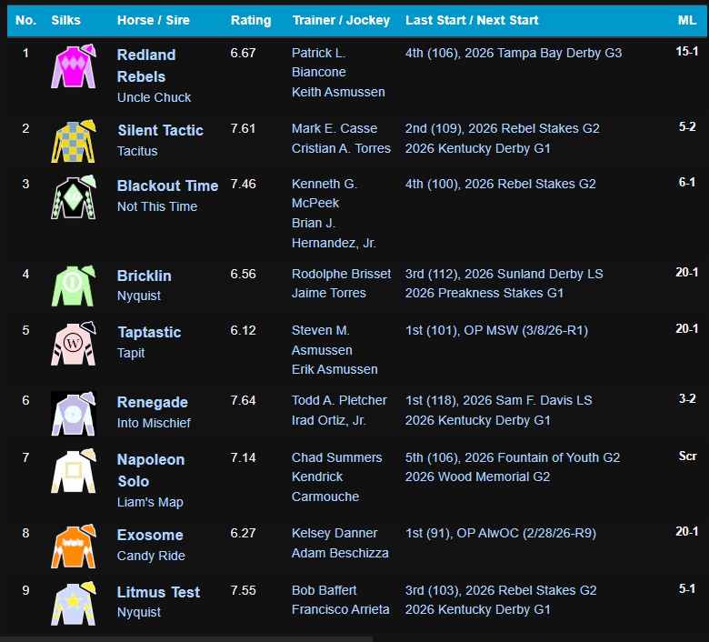
Task: Sort by the ML column header
Action: click(687, 20)
